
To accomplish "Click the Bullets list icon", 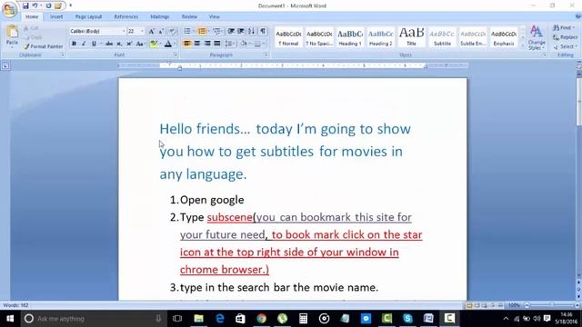I will click(x=187, y=31).
